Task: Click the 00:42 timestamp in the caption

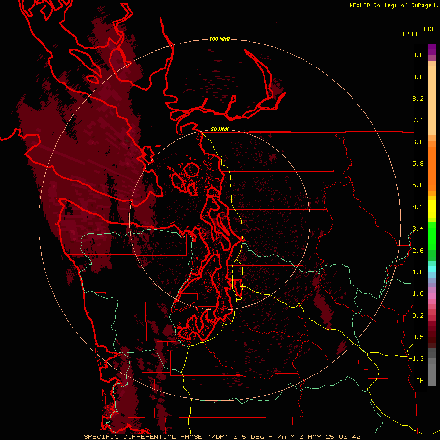Action: point(350,437)
